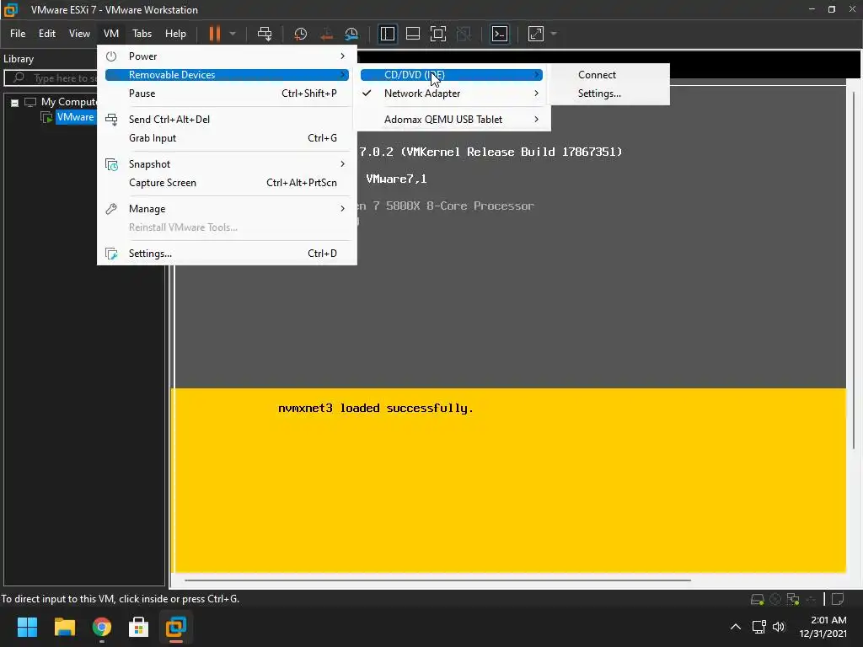Click the power icon beside Power
The height and width of the screenshot is (647, 863).
point(111,56)
